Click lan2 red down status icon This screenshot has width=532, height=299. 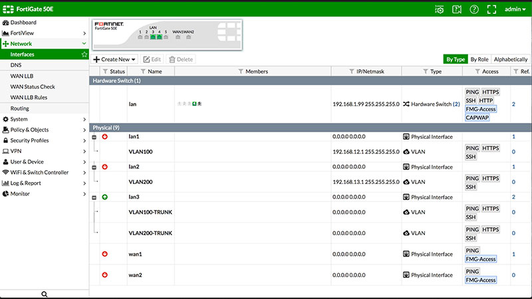pyautogui.click(x=105, y=167)
